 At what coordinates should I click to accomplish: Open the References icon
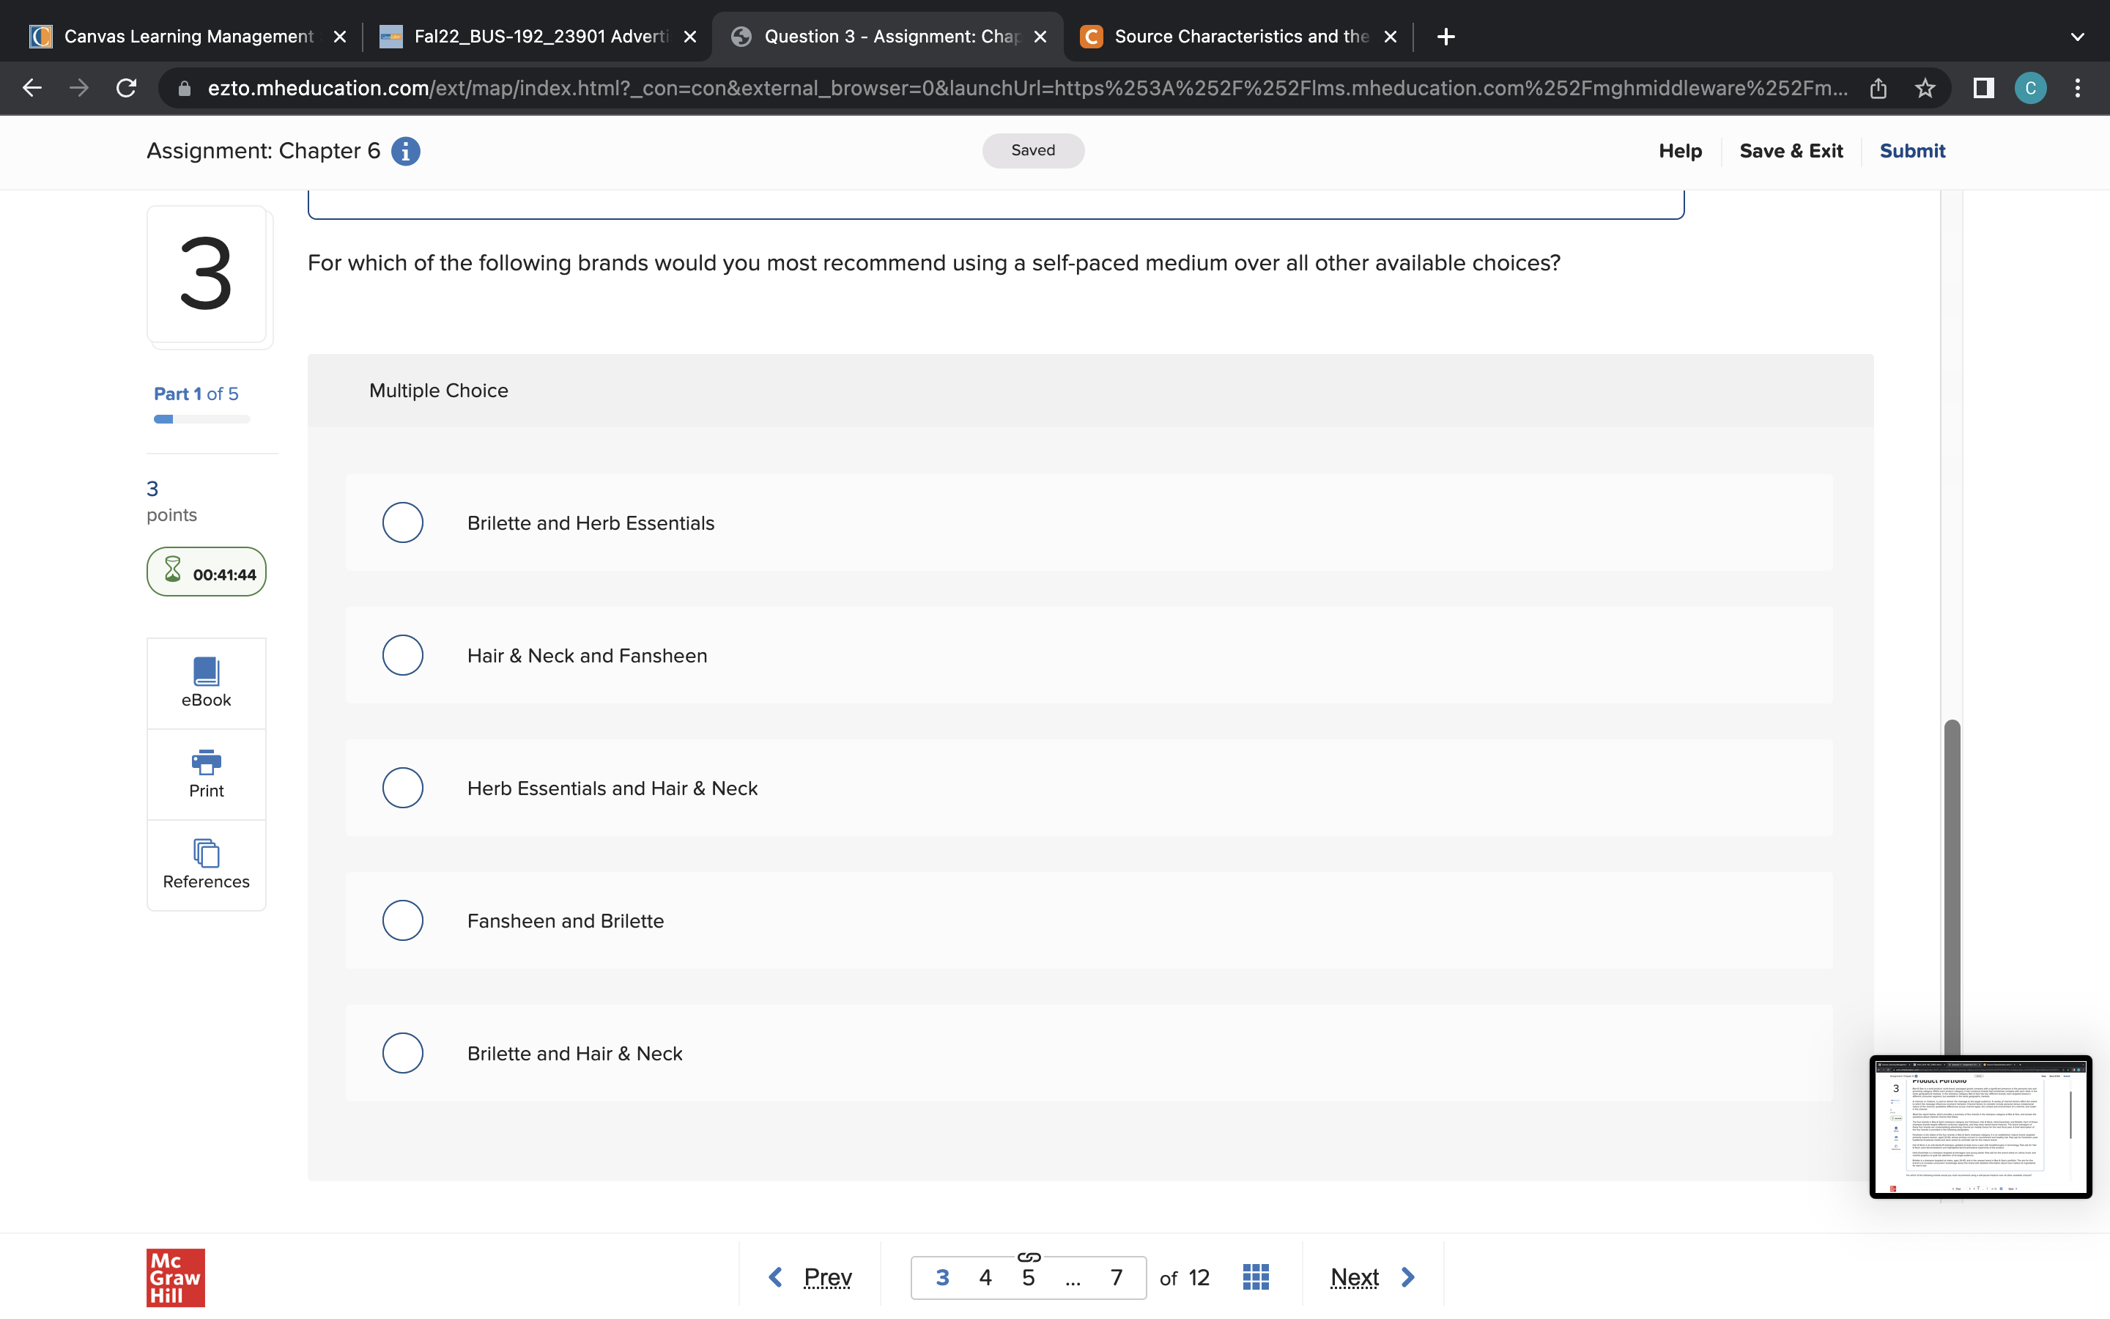tap(206, 864)
